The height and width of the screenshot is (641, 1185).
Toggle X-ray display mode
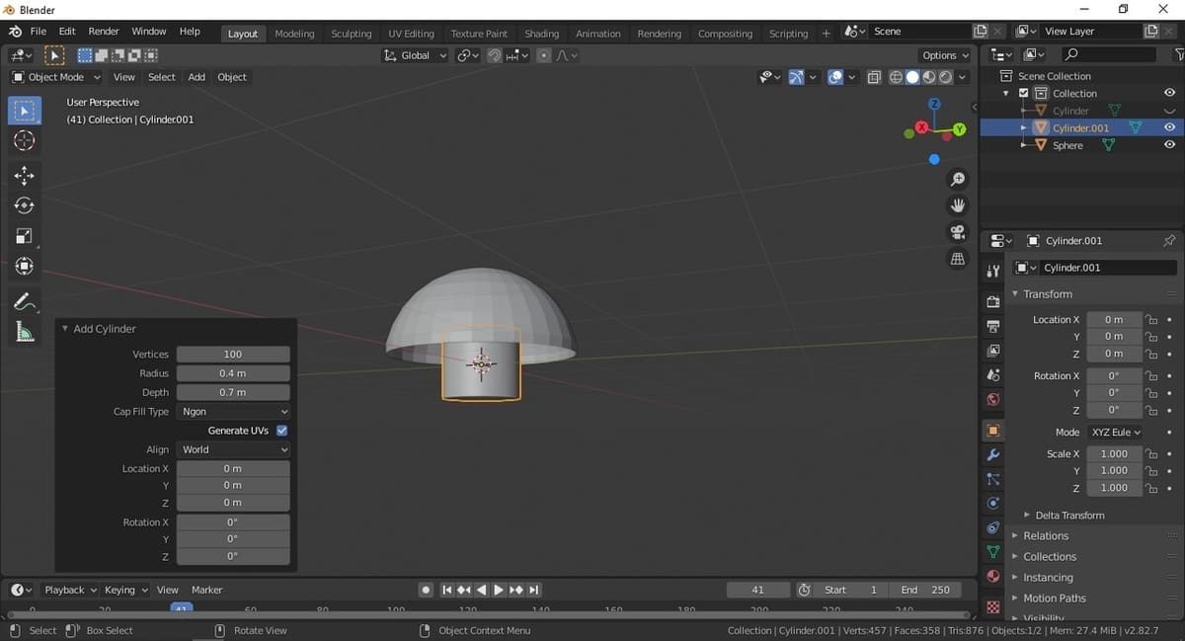[875, 77]
